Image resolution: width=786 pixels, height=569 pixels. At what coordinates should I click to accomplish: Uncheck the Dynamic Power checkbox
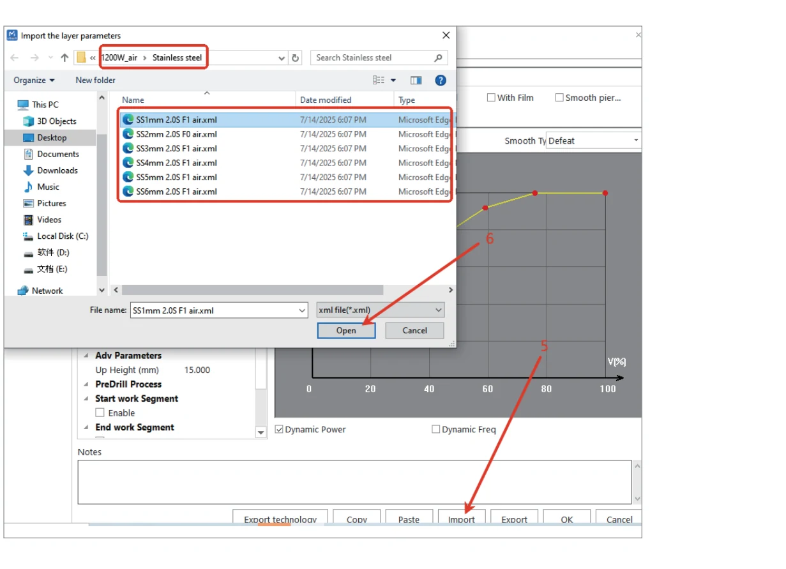(x=279, y=429)
